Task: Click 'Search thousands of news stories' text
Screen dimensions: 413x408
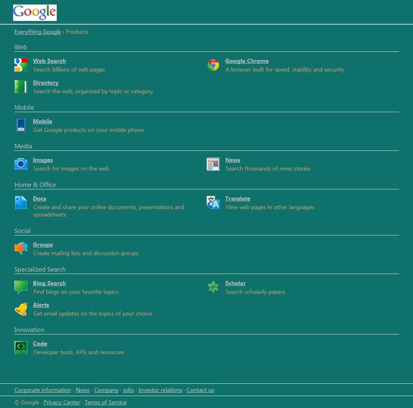Action: (x=268, y=168)
